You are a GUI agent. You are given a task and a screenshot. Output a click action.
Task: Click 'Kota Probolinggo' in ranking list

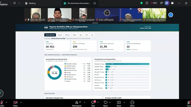[x=99, y=88]
